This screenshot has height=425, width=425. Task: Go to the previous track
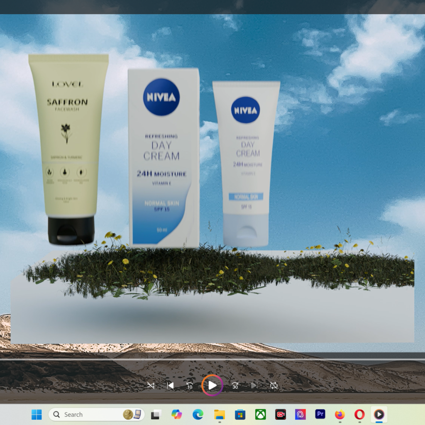[170, 385]
